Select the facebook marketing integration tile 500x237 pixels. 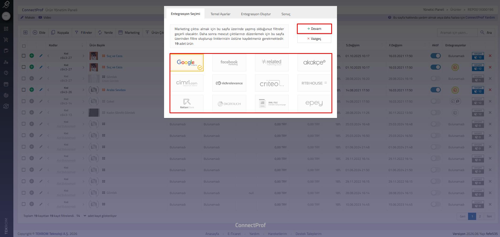pos(229,63)
